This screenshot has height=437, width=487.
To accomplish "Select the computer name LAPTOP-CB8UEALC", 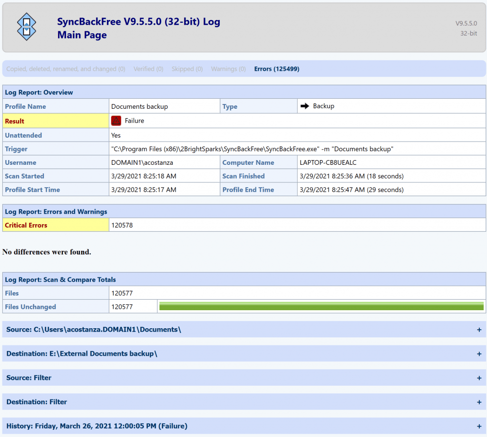I will (328, 162).
